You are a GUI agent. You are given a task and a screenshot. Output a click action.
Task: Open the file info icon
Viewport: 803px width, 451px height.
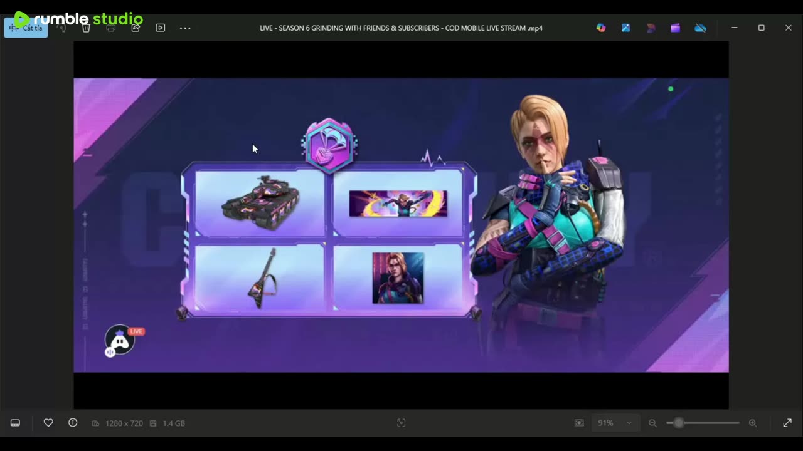tap(73, 423)
